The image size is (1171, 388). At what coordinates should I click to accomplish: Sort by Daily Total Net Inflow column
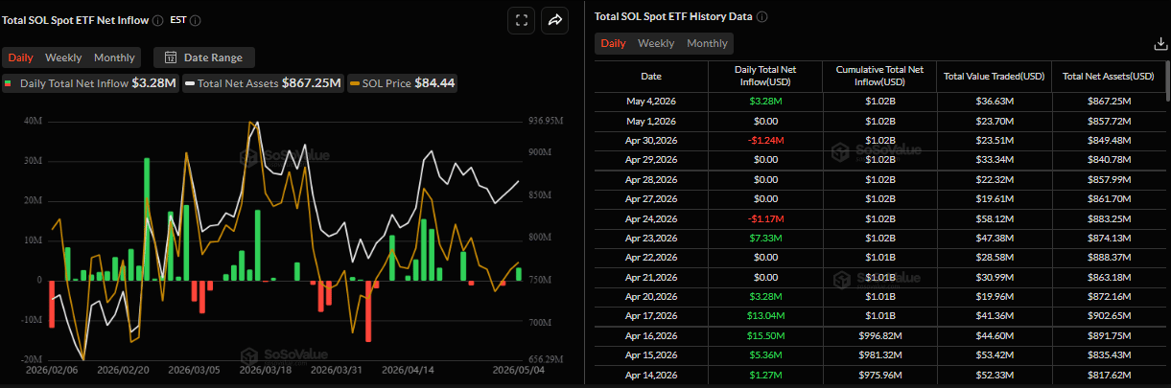pos(766,76)
